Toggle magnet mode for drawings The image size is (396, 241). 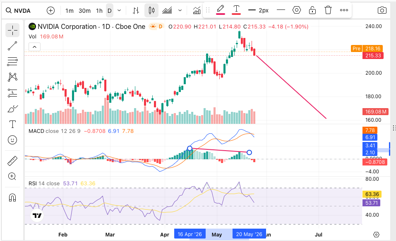12,197
